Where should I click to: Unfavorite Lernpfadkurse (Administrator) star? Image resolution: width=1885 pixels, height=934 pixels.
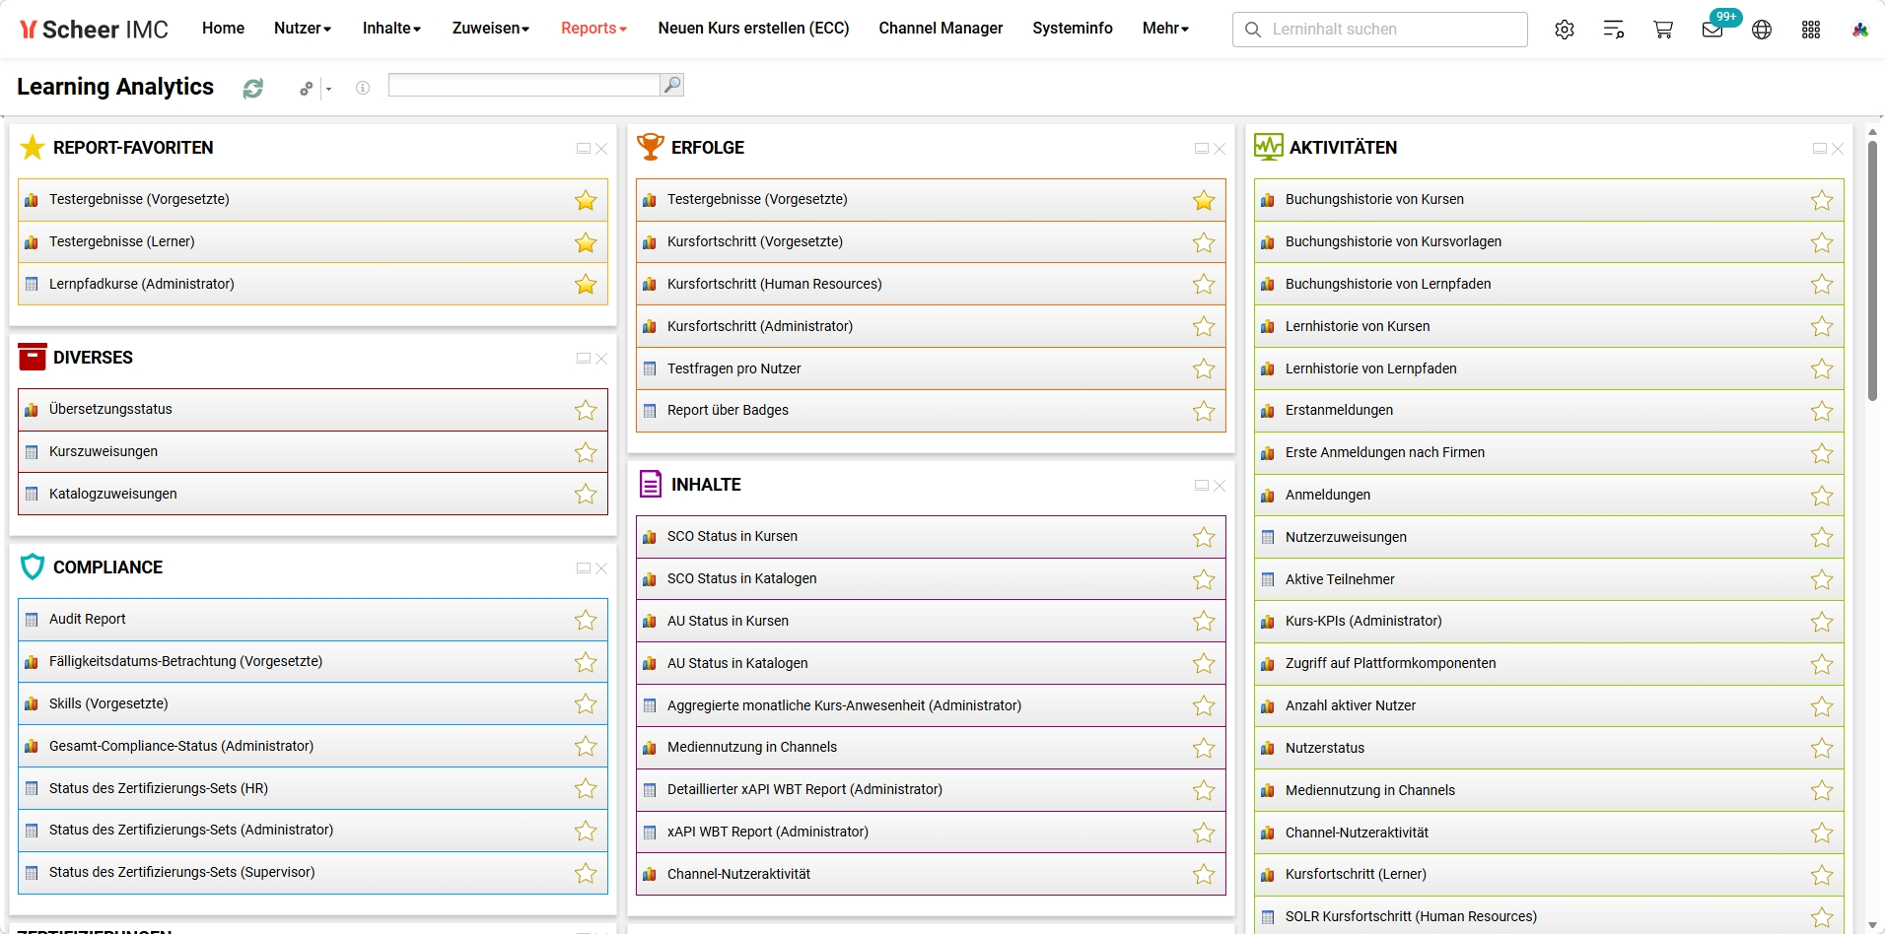(586, 285)
